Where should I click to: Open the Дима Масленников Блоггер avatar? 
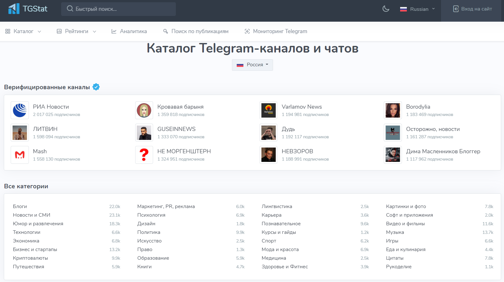[x=393, y=155]
